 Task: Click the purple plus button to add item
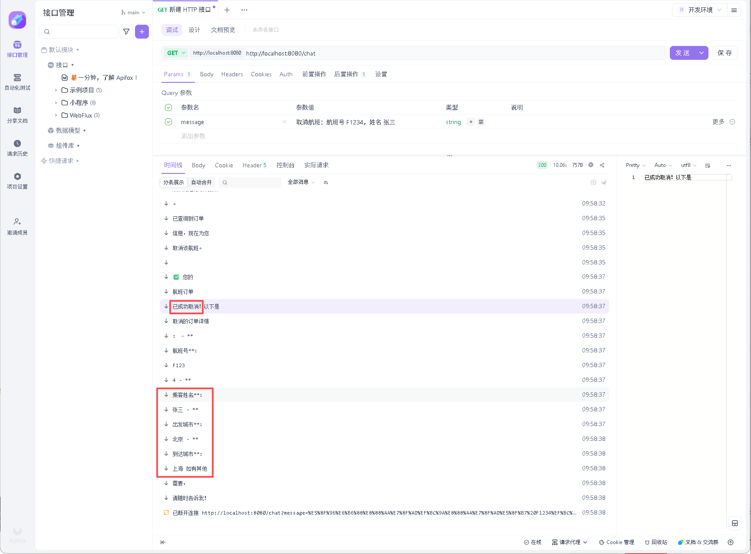(x=142, y=32)
